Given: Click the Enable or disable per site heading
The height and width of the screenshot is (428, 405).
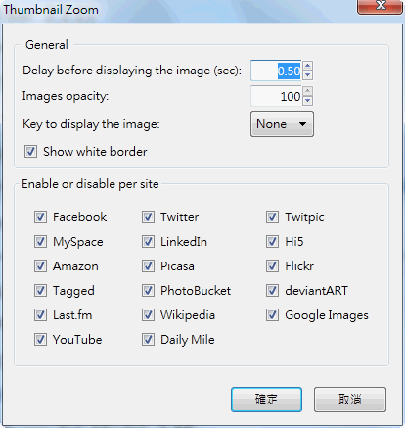Looking at the screenshot, I should pyautogui.click(x=90, y=184).
